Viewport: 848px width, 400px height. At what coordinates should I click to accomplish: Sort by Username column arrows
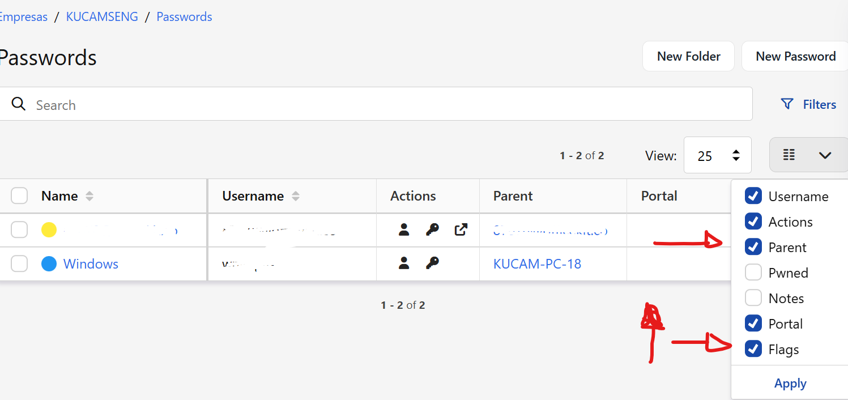(295, 196)
